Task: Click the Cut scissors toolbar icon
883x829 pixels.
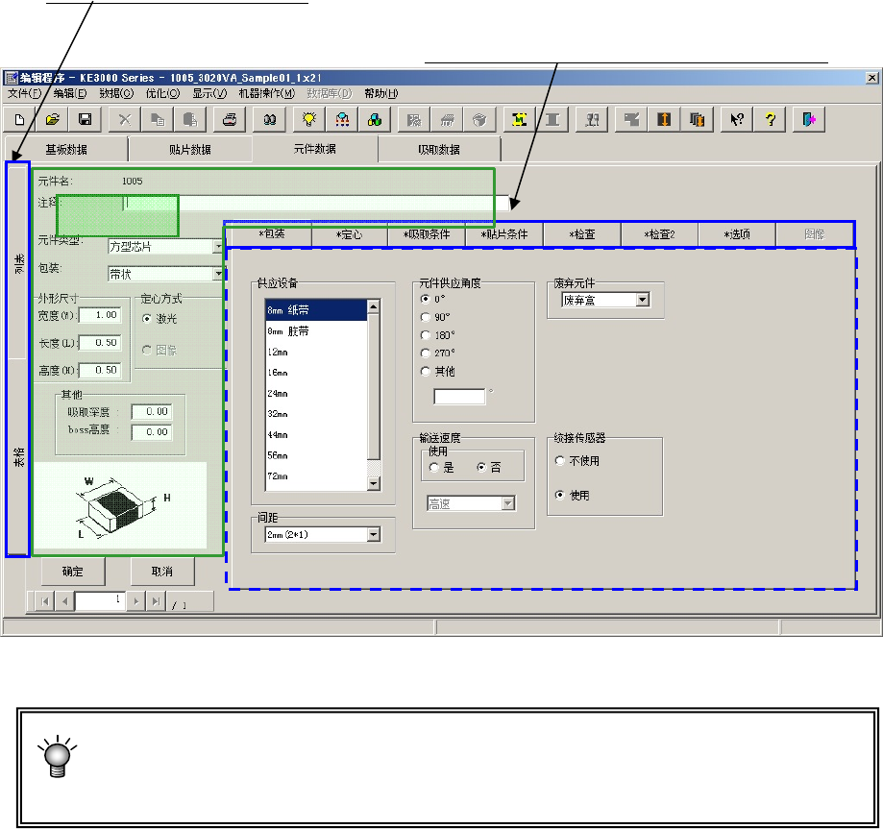Action: click(125, 119)
